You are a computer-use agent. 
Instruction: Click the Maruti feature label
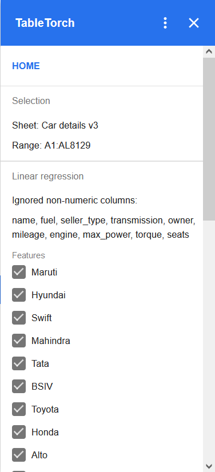pyautogui.click(x=44, y=272)
